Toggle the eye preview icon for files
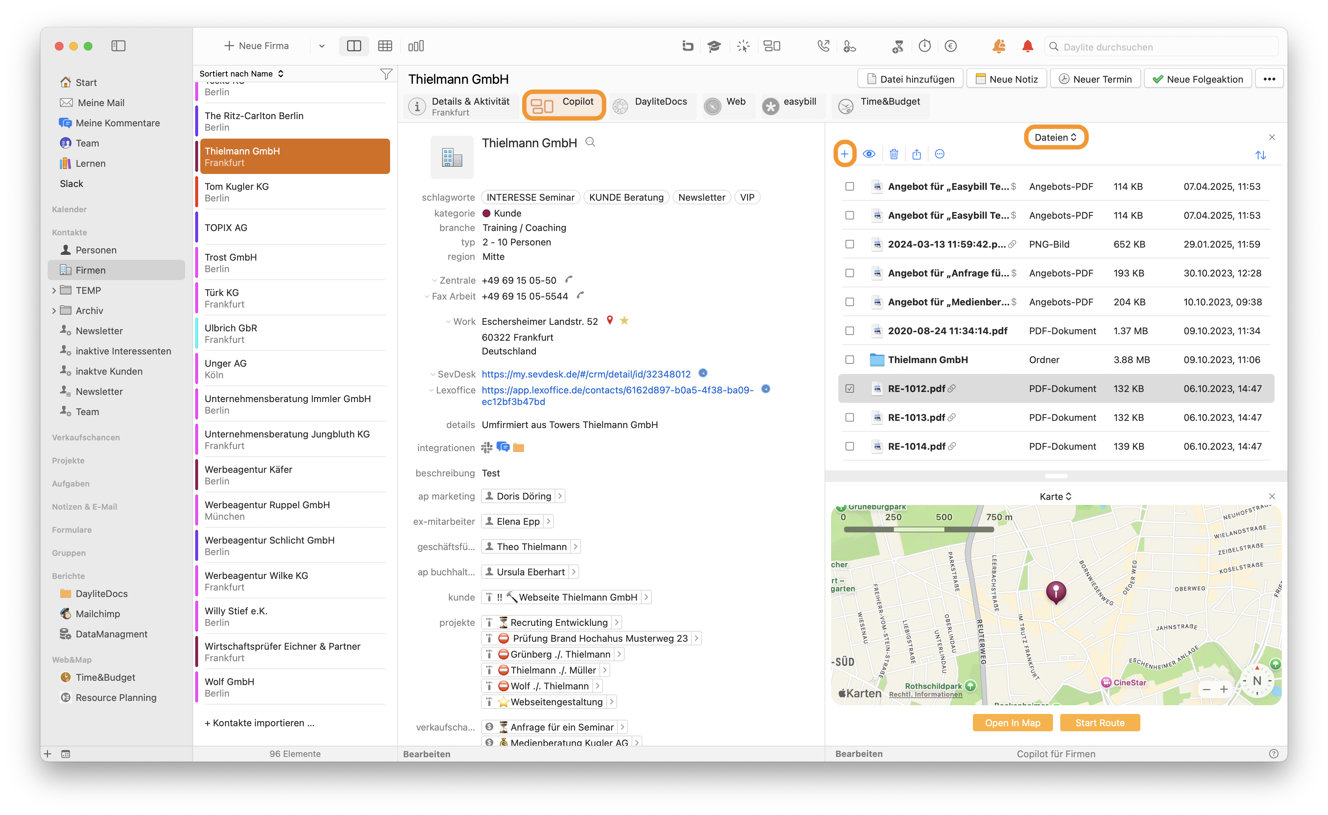Screen dimensions: 1328x815 tap(869, 154)
